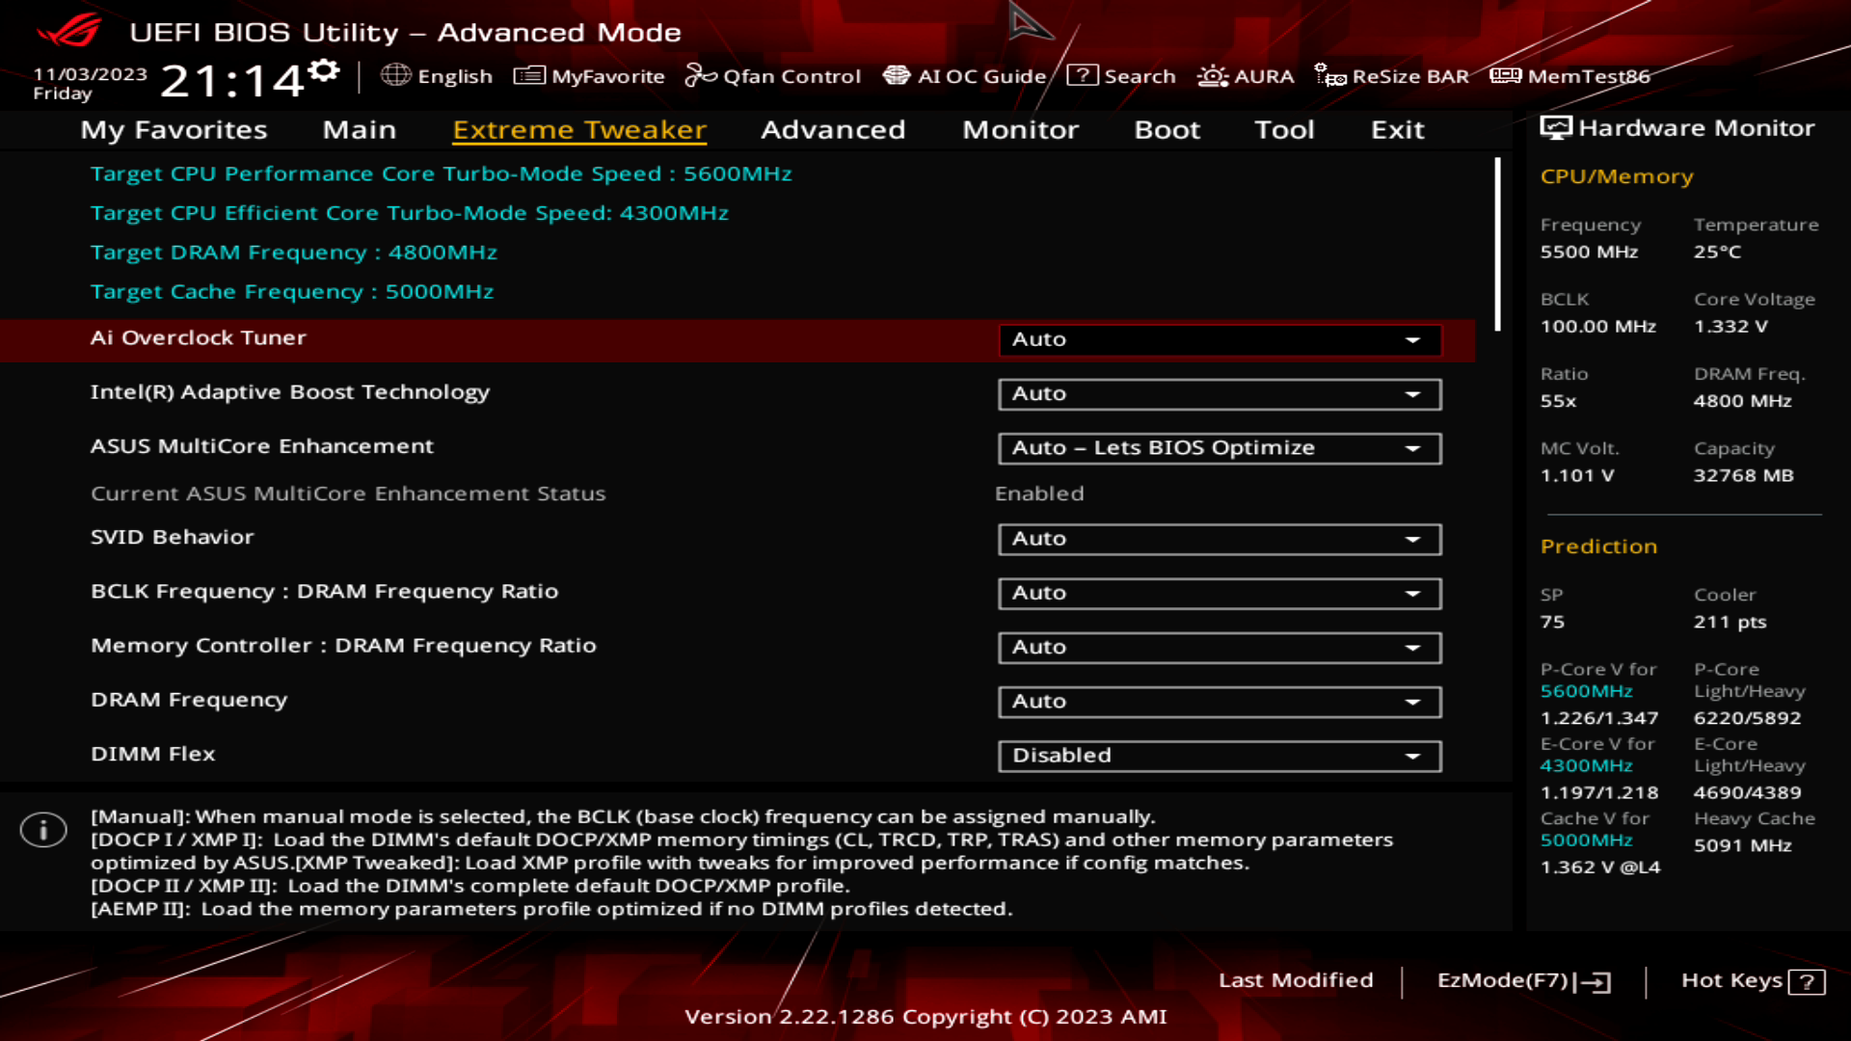Screen dimensions: 1851x1041
Task: Launch AI OC Guide brain icon
Action: pyautogui.click(x=897, y=75)
